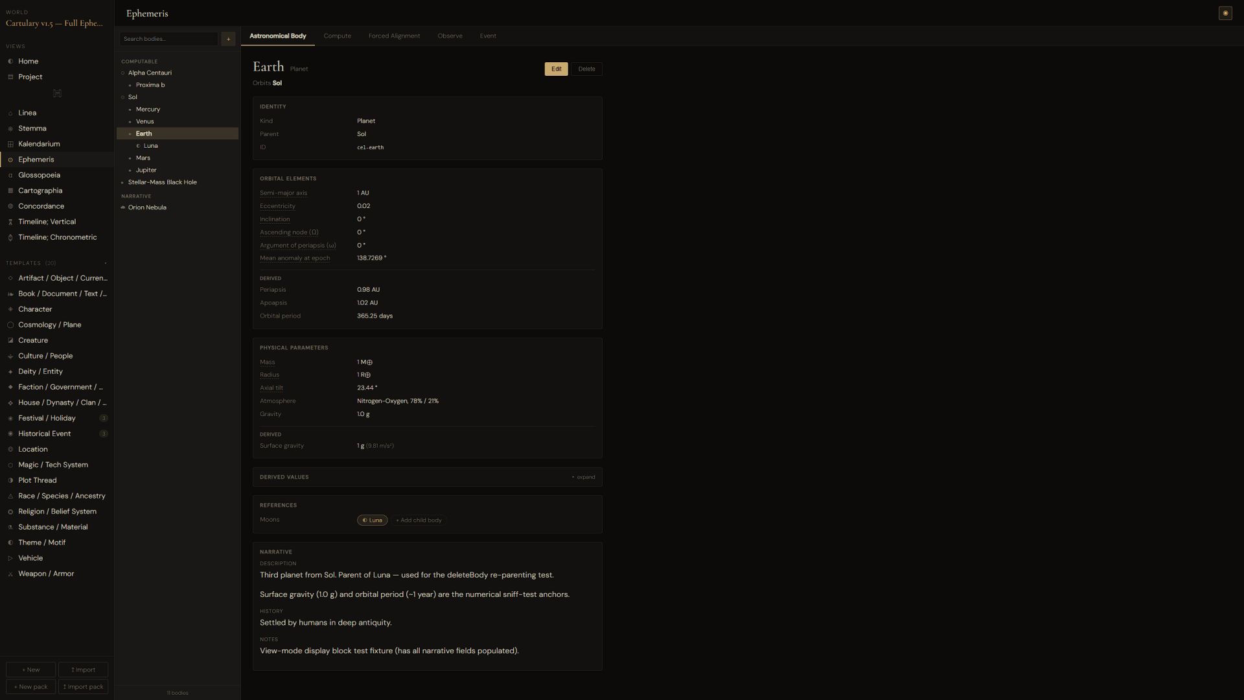Switch to the Astronomical Body tab
This screenshot has height=700, width=1244.
click(277, 36)
